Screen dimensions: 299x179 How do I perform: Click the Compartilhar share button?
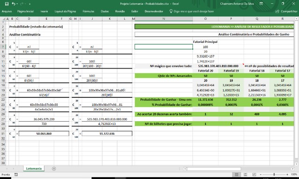point(286,11)
